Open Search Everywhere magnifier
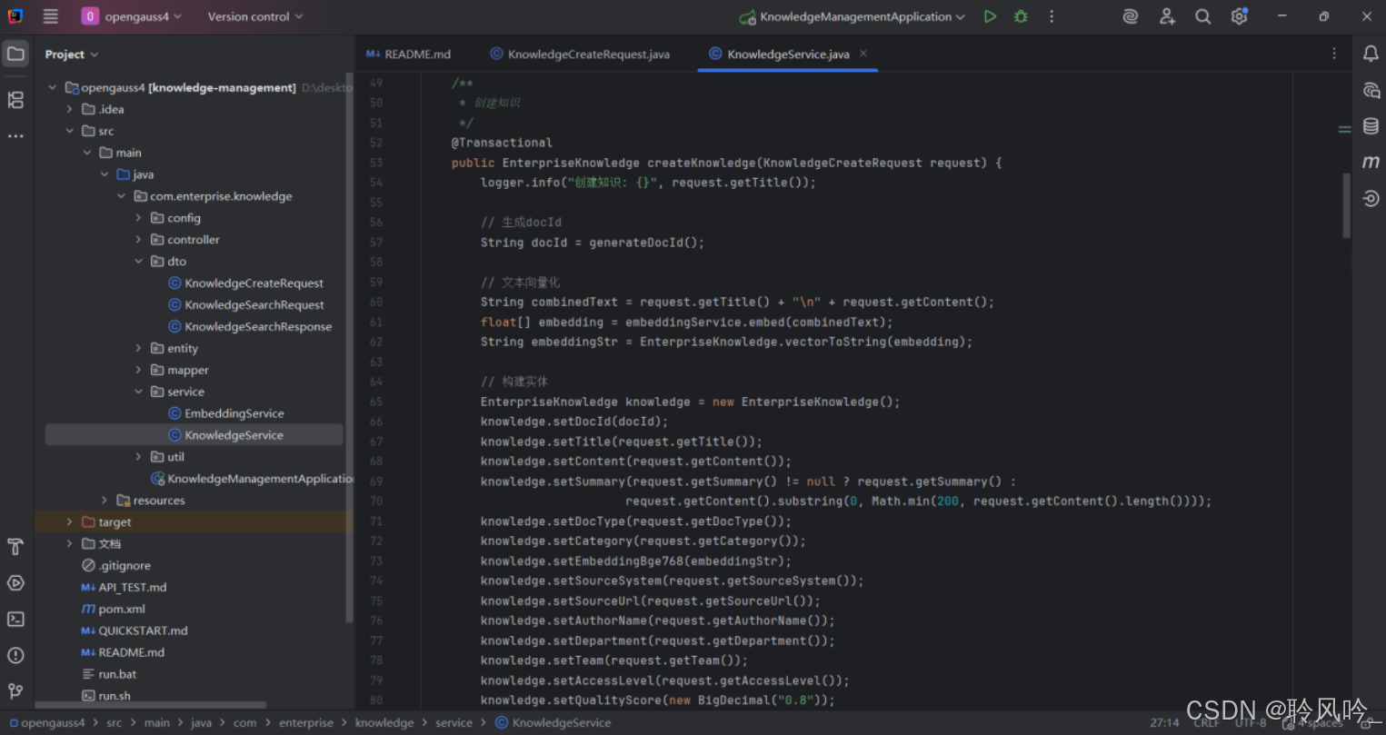1386x735 pixels. pyautogui.click(x=1202, y=16)
